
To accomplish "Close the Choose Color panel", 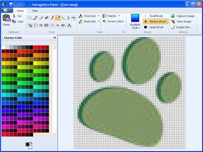I will point(55,38).
